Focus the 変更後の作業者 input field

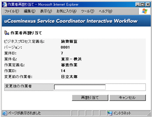[80, 87]
